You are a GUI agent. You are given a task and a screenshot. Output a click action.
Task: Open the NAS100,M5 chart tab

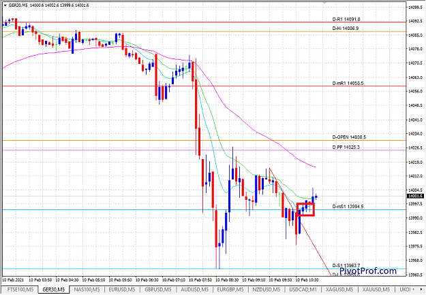point(87,290)
